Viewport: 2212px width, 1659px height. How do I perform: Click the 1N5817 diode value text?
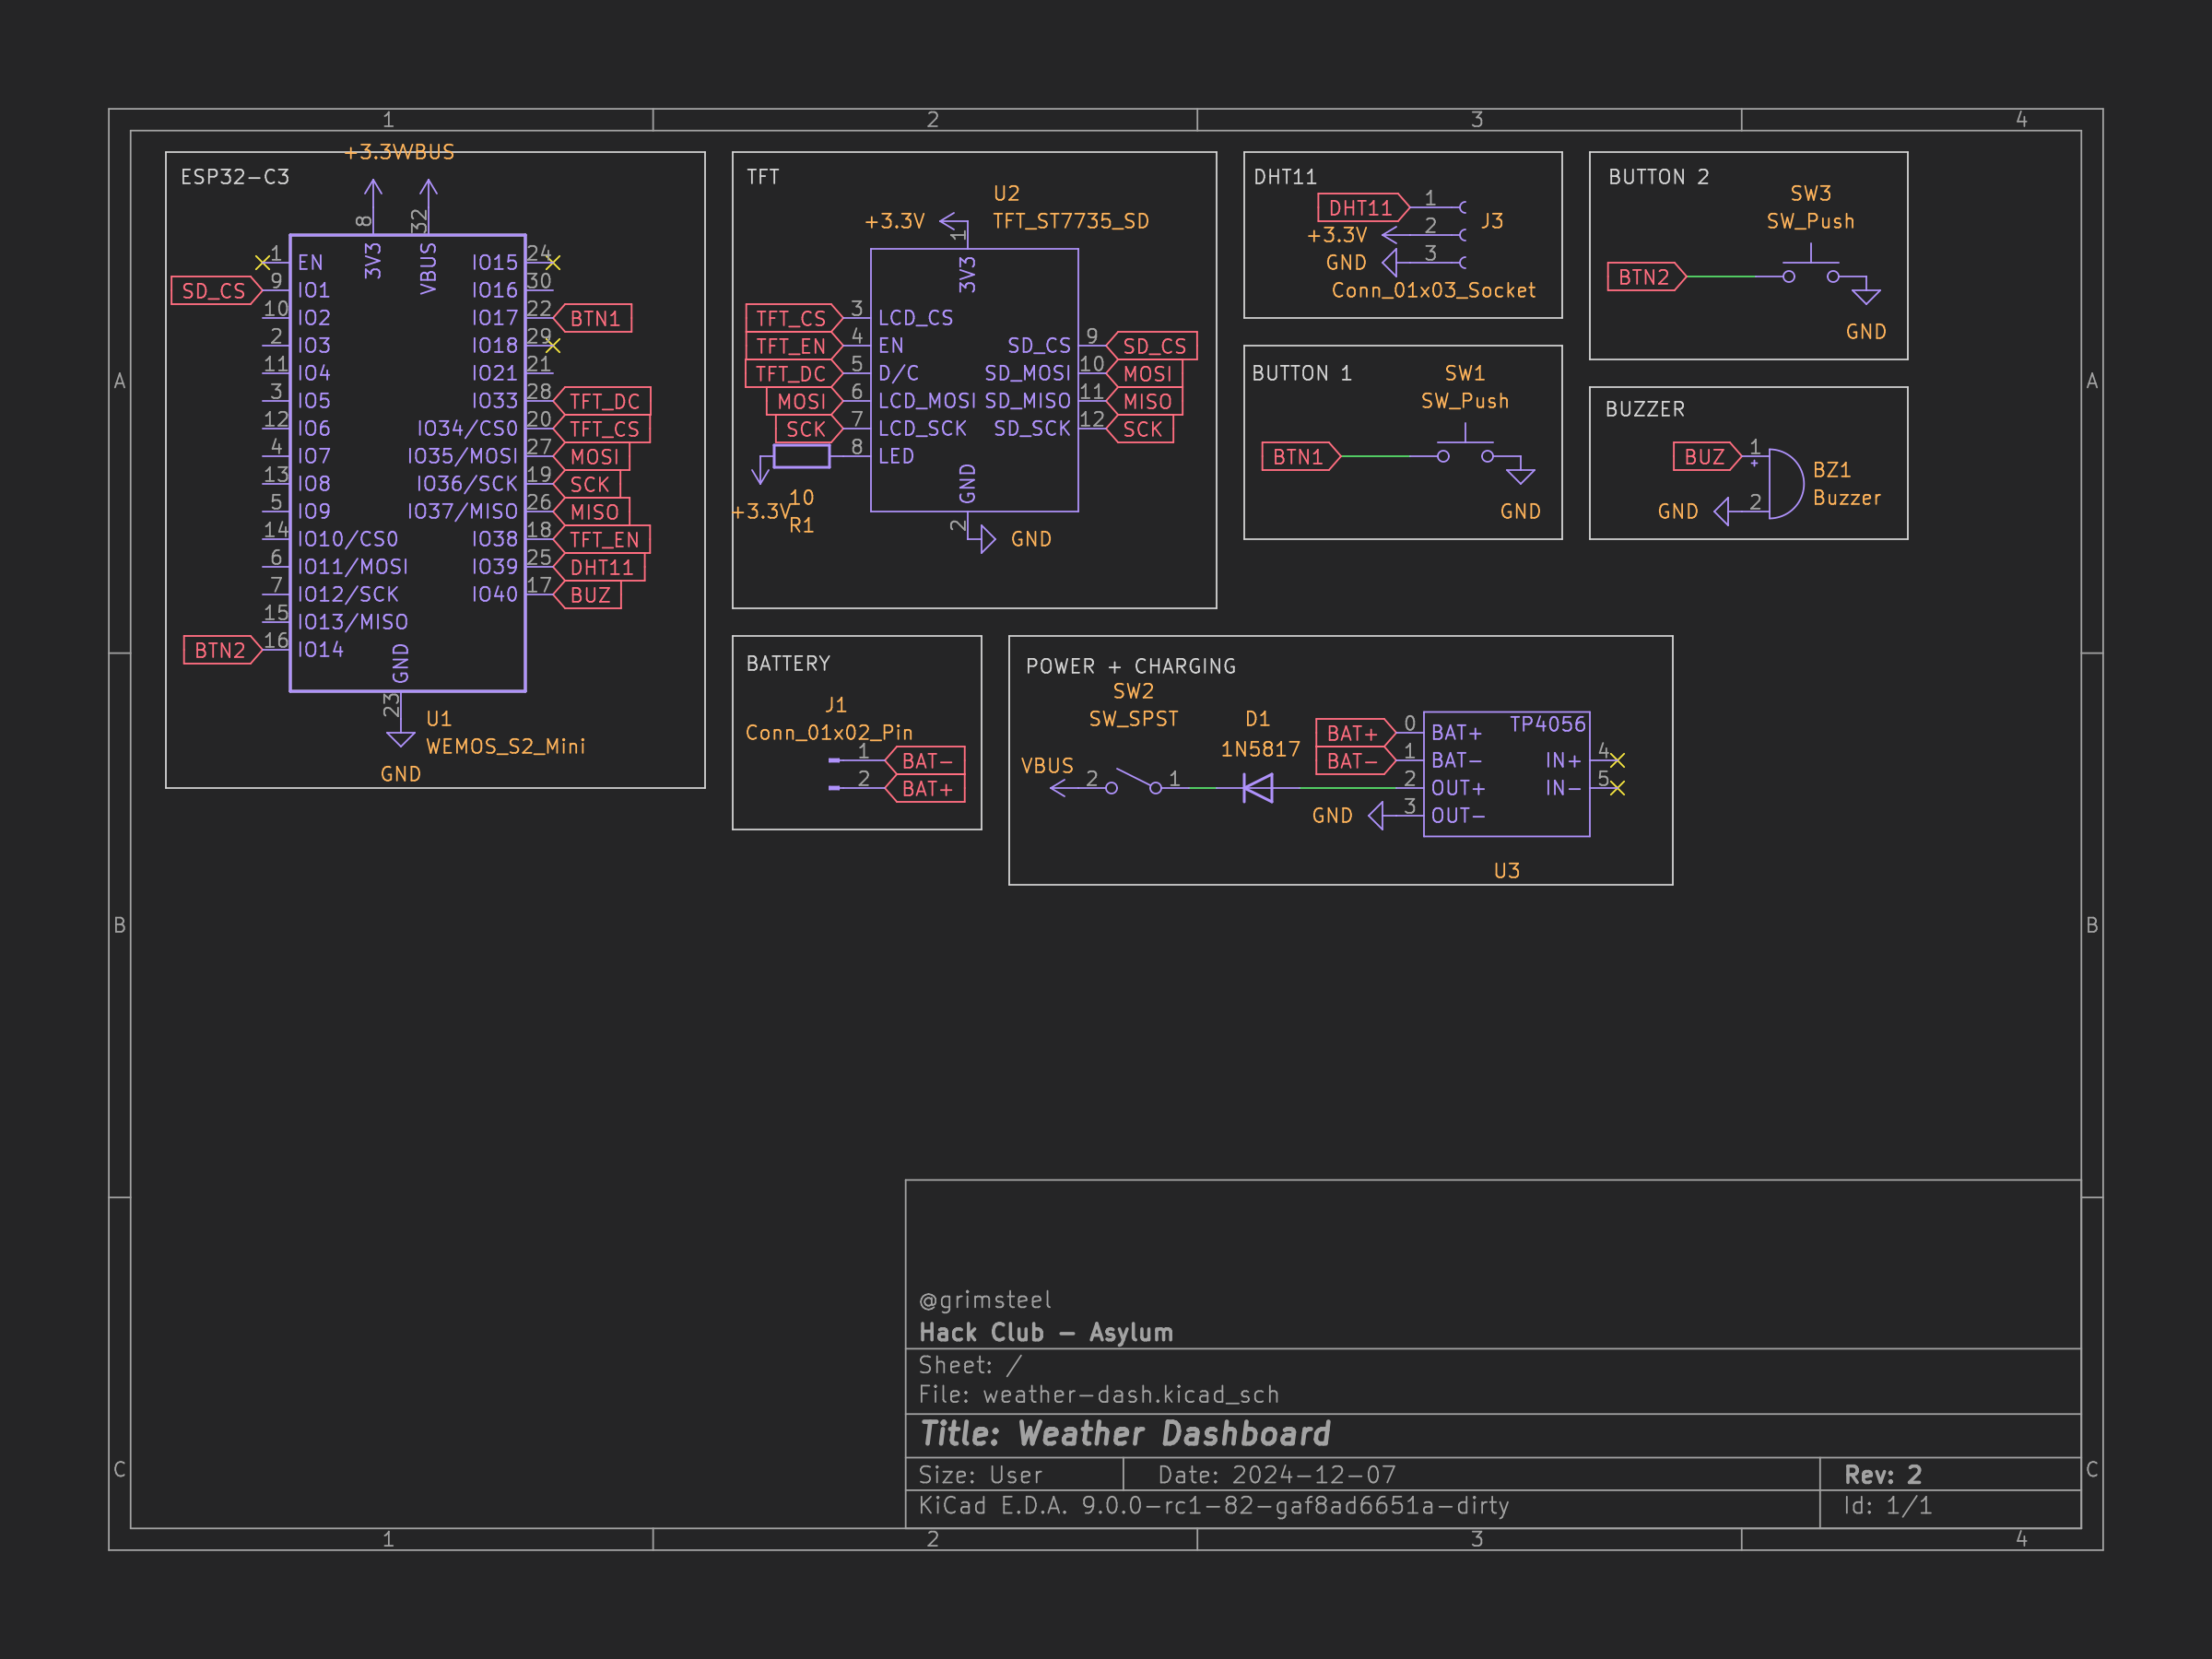tap(1260, 750)
